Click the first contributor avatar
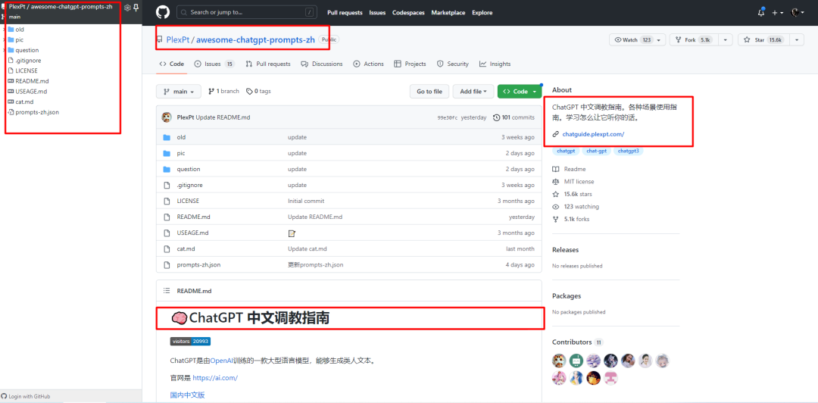818x403 pixels. [x=559, y=361]
